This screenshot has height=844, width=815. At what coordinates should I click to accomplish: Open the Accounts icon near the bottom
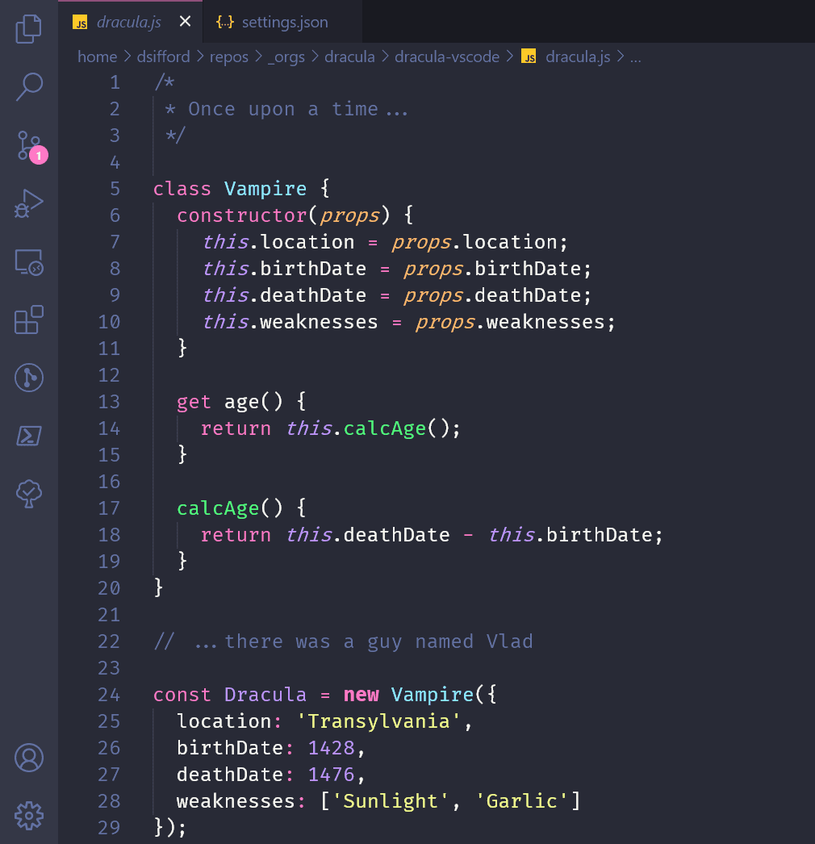[29, 758]
